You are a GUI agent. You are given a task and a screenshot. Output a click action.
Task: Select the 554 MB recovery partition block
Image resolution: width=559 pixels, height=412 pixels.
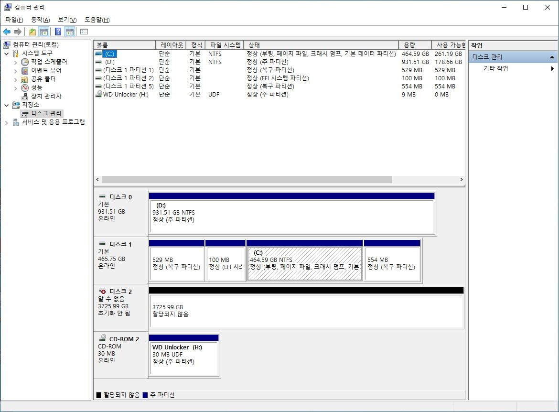coord(392,261)
